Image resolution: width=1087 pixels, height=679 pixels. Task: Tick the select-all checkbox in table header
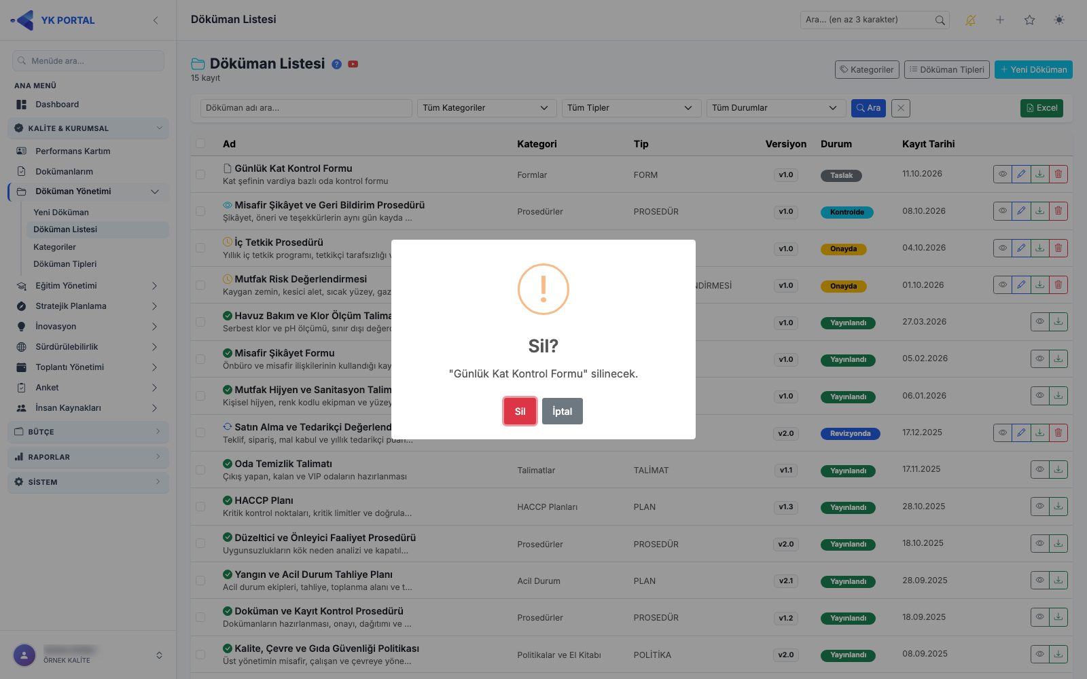click(200, 143)
